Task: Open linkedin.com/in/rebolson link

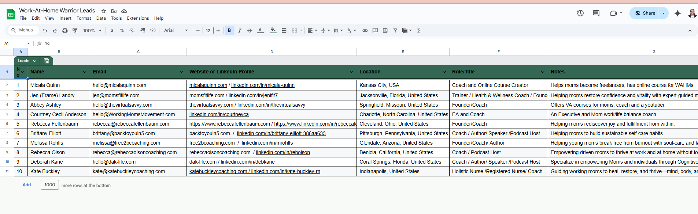Action: point(283,152)
